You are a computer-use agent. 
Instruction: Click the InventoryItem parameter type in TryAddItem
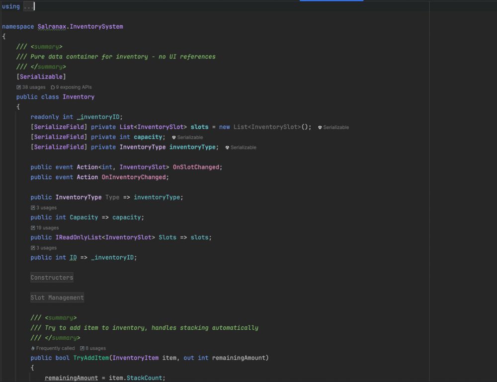pyautogui.click(x=135, y=358)
